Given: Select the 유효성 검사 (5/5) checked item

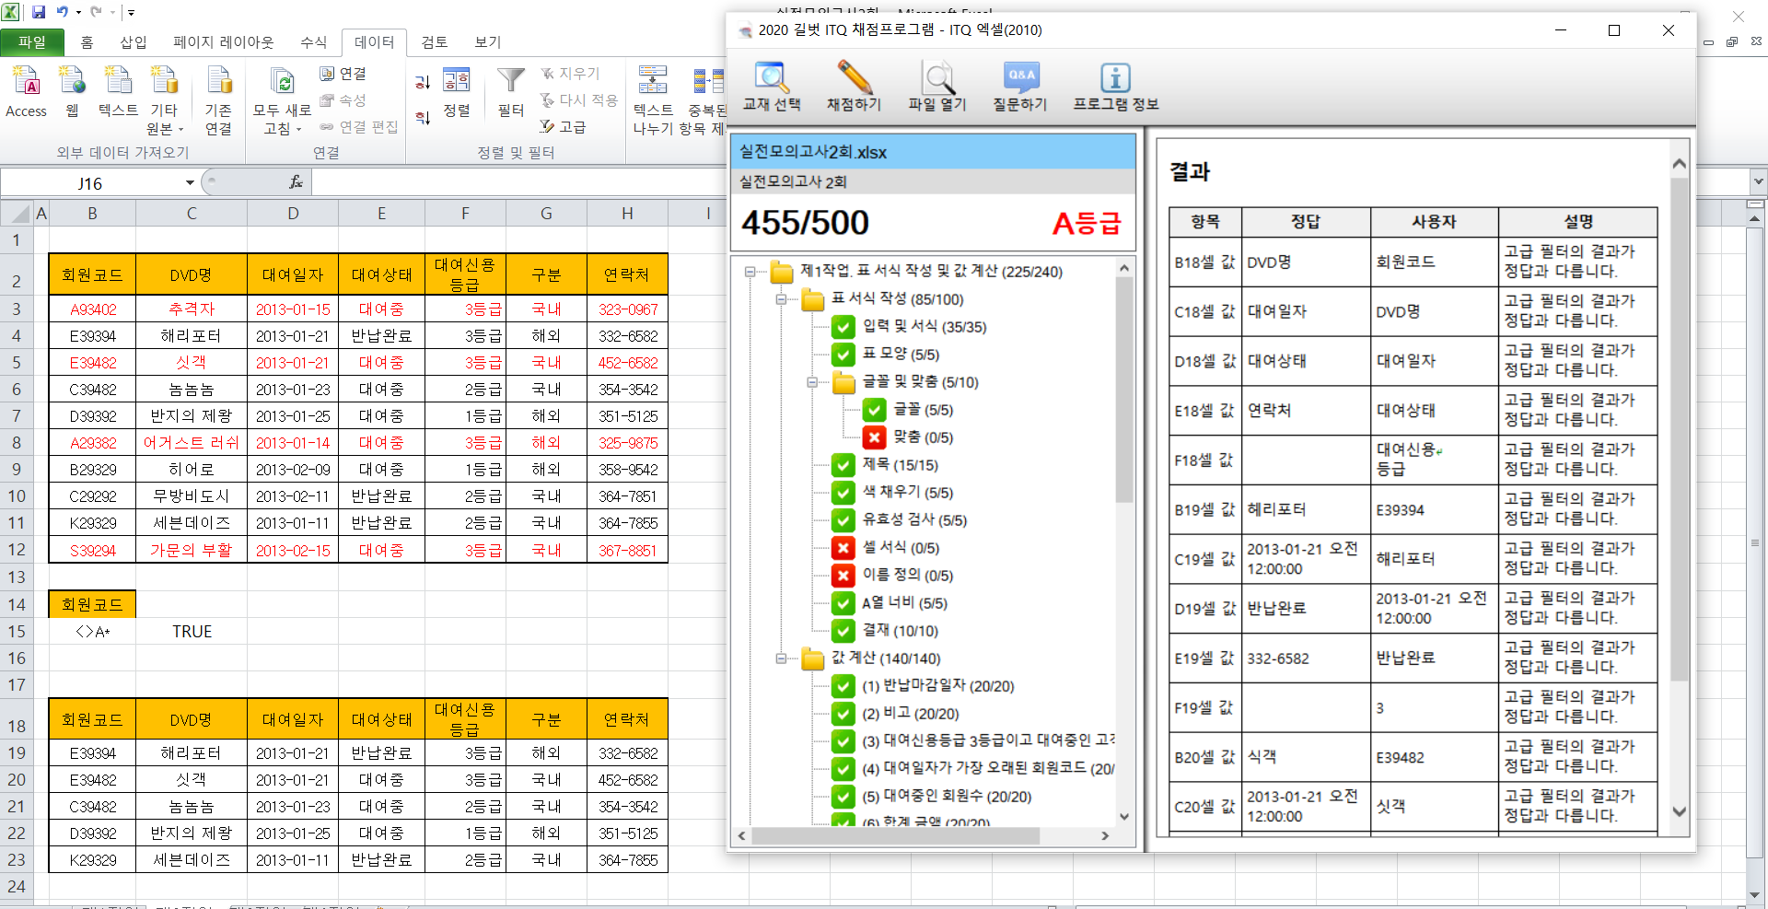Looking at the screenshot, I should pos(913,520).
